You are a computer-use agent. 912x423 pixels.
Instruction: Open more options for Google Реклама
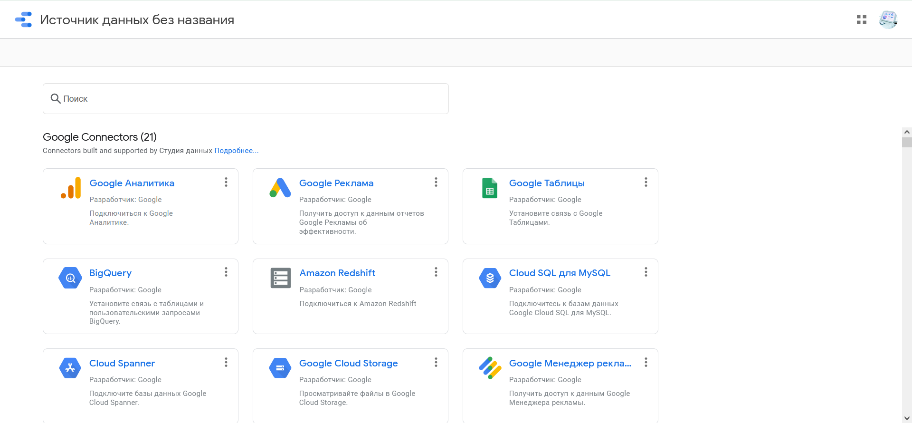(436, 182)
